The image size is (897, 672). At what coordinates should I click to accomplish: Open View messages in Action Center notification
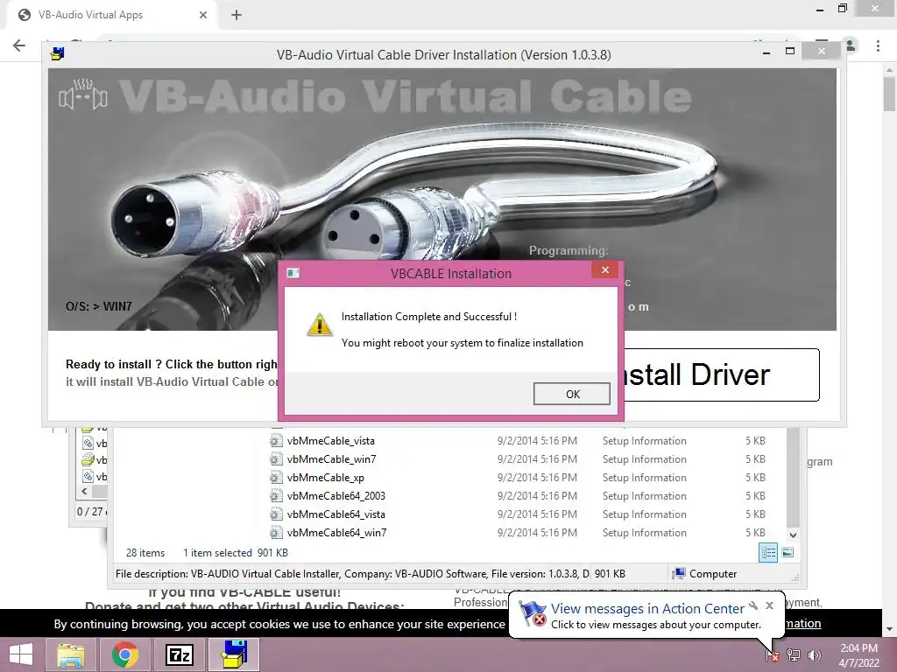[647, 609]
